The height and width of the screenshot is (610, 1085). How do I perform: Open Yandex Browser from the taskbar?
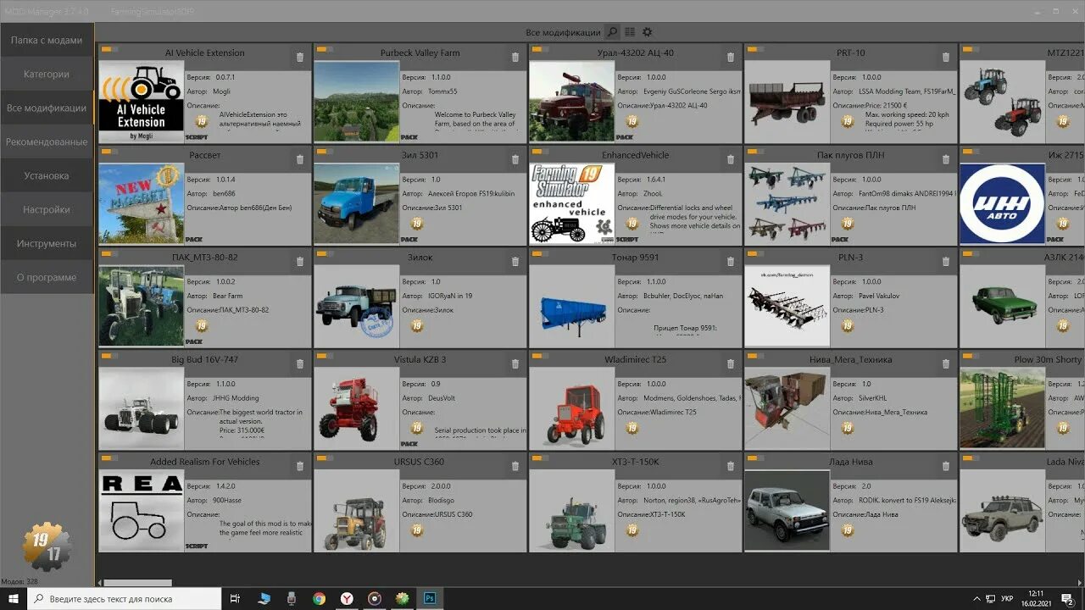[347, 598]
